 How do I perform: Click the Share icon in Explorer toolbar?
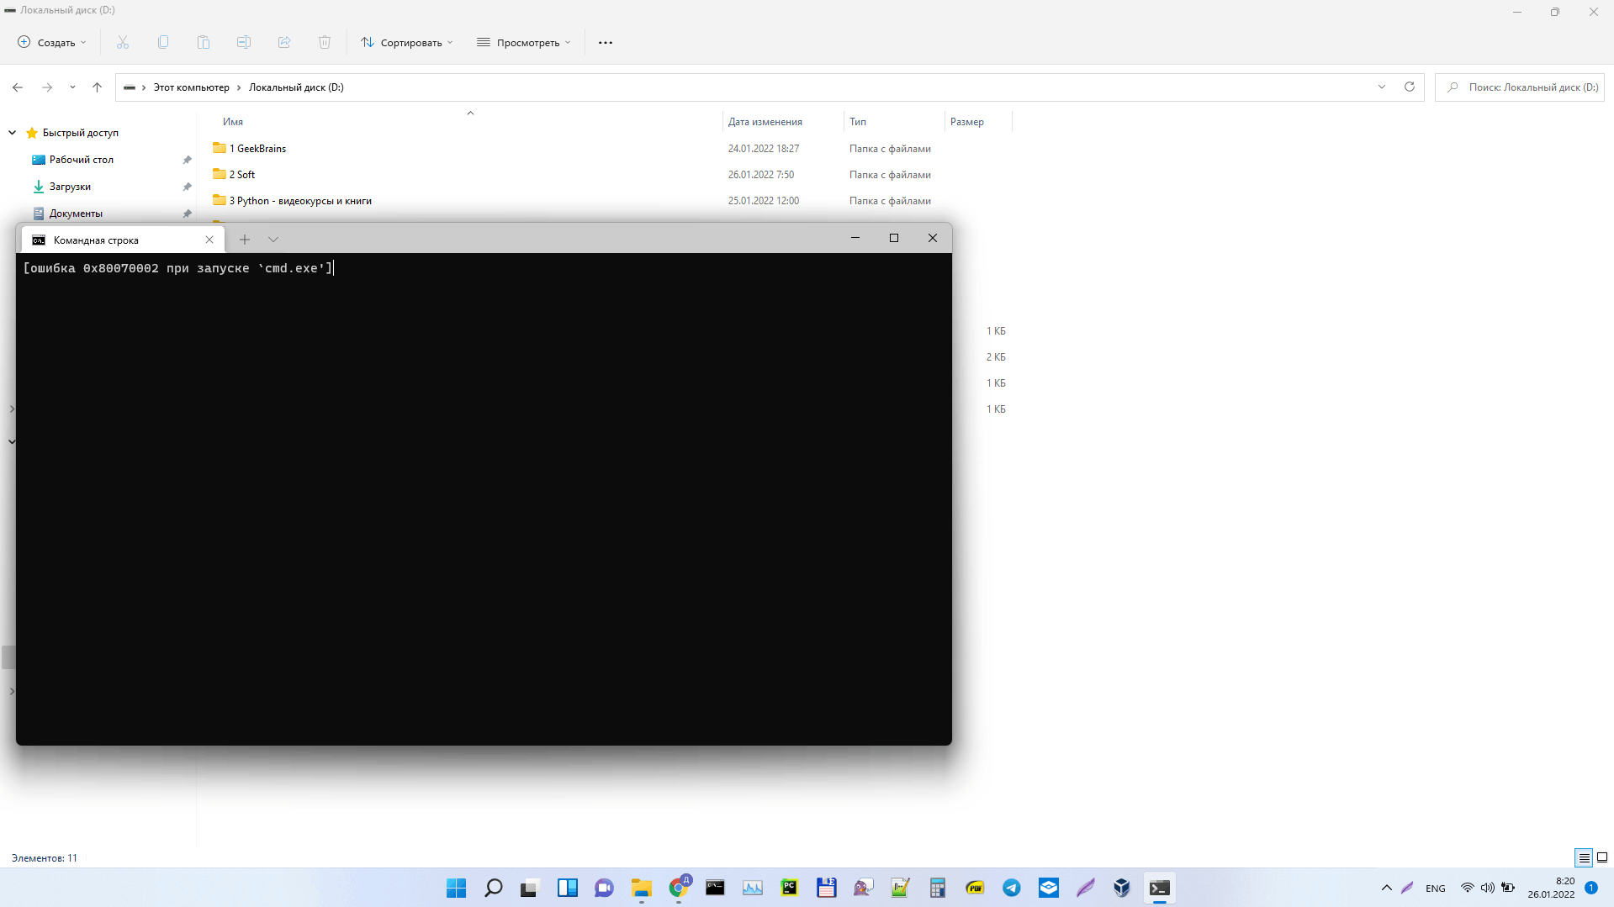click(x=284, y=42)
